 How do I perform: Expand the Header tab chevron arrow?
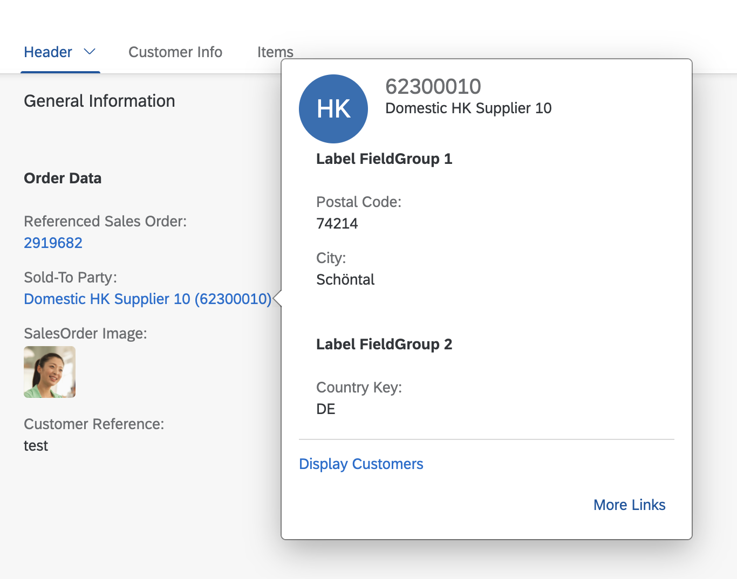coord(90,52)
